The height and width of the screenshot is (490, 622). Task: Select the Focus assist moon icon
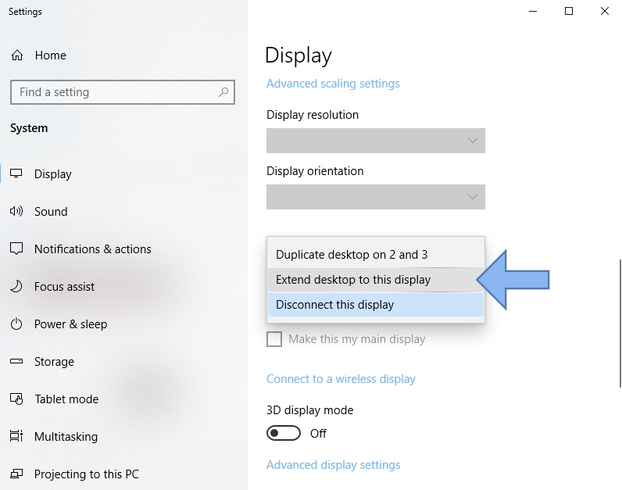16,286
